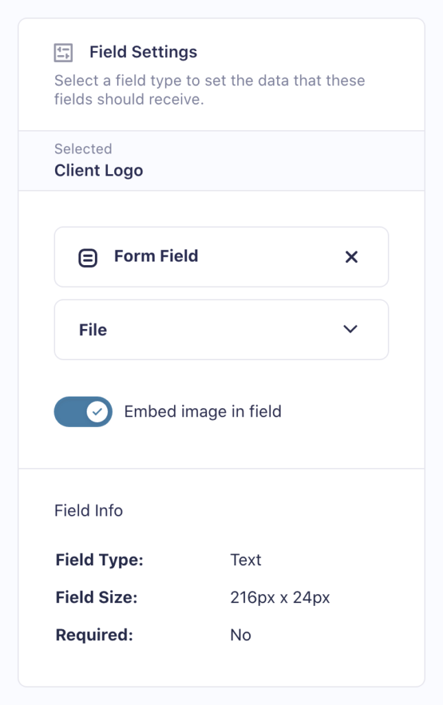Expand the field type selector showing File
This screenshot has width=443, height=705.
pyautogui.click(x=221, y=329)
